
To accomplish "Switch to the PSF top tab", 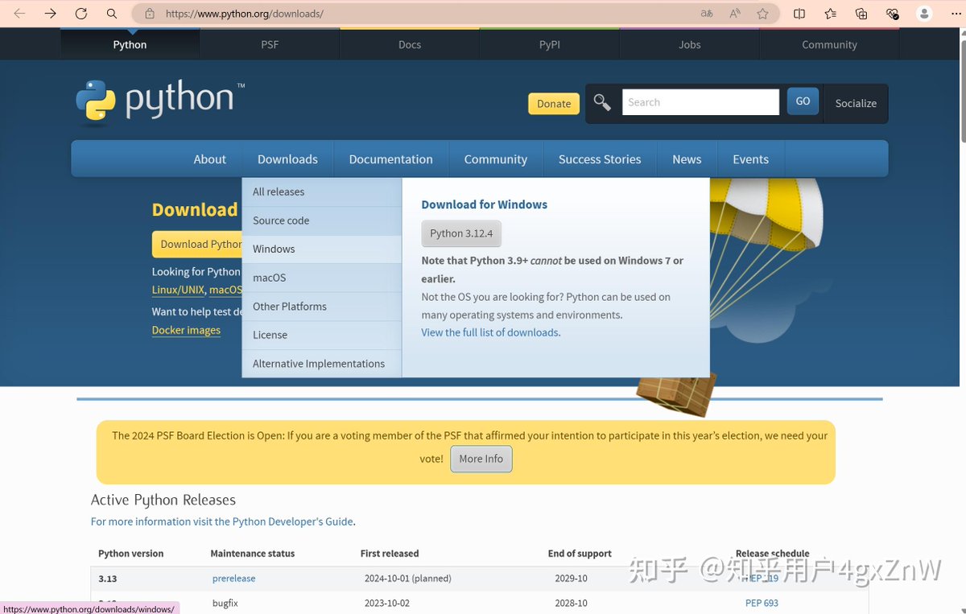I will tap(270, 44).
